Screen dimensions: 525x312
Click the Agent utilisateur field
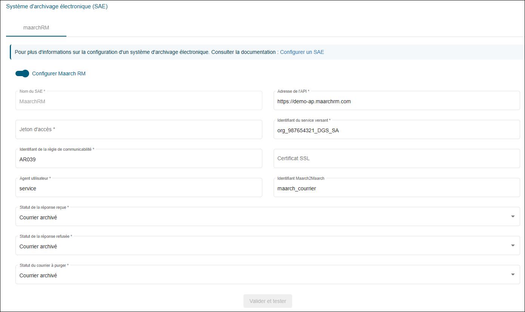coord(139,188)
